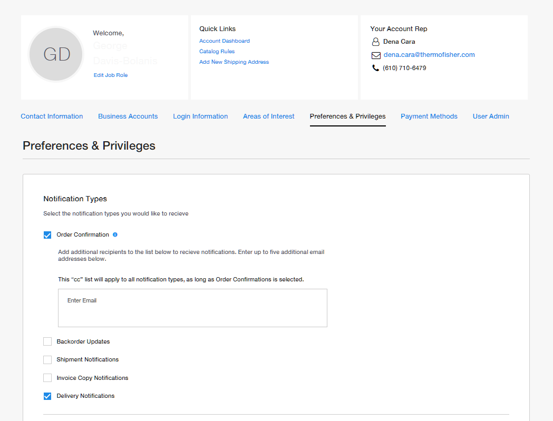
Task: Open the User Admin tab
Action: pos(491,116)
